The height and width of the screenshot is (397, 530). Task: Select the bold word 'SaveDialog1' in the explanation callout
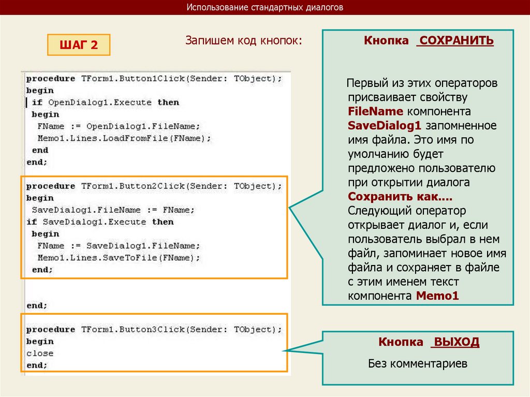click(x=385, y=125)
